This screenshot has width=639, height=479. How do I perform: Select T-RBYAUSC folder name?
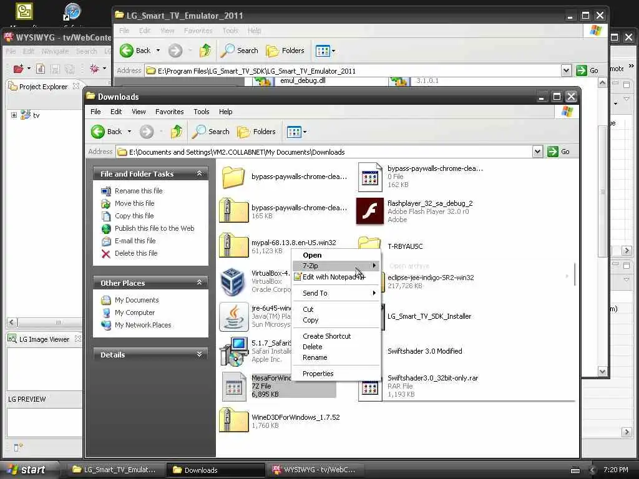(x=405, y=246)
